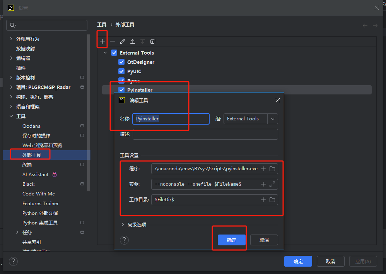Collapse the External Tools tree node
Screen dimensions: 386x274
(x=105, y=53)
